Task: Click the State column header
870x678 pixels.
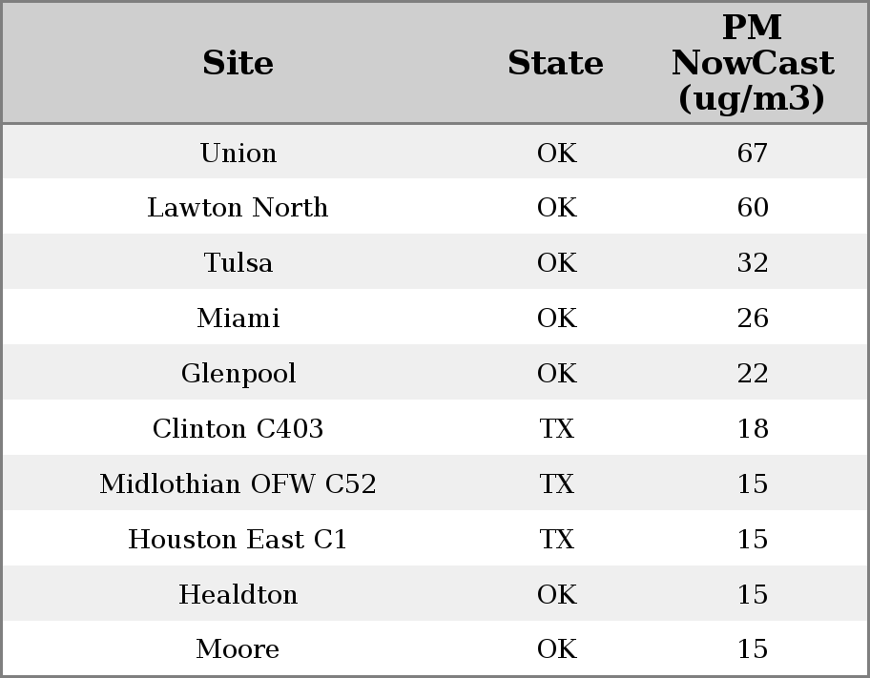Action: pyautogui.click(x=556, y=63)
